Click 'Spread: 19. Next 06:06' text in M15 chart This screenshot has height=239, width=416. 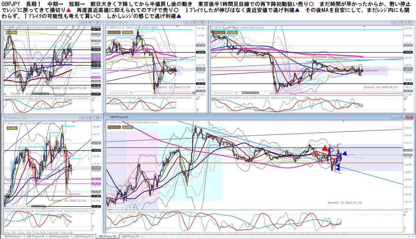pos(380,87)
